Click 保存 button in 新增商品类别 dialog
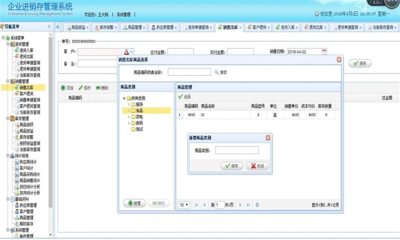The image size is (400, 240). click(232, 166)
